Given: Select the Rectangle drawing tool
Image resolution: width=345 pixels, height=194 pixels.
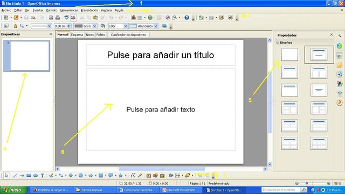Looking at the screenshot, I should pos(29,176).
